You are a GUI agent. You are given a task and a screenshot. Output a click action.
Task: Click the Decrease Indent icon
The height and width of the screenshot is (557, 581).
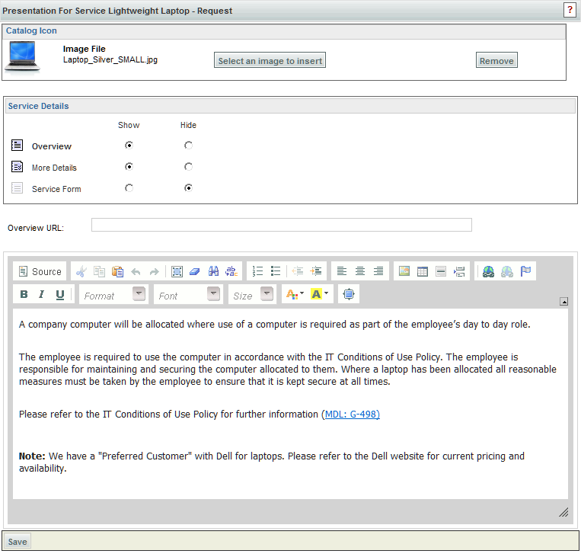298,271
